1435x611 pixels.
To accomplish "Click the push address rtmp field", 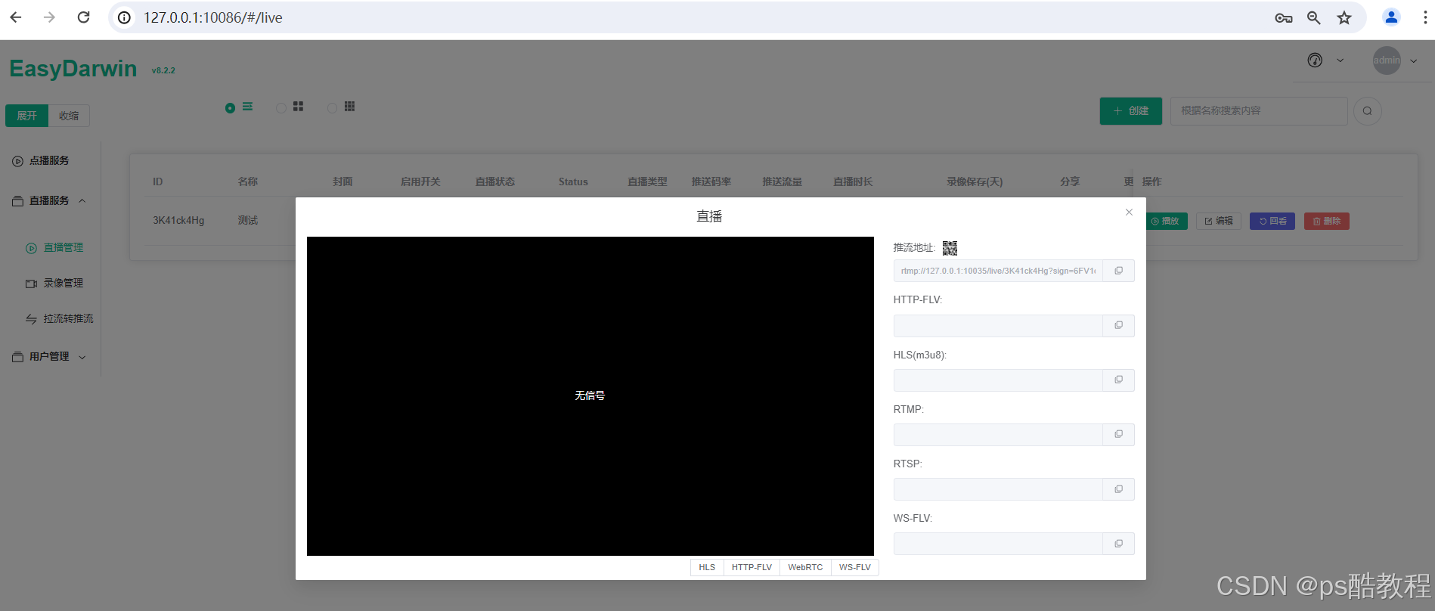I will 998,271.
